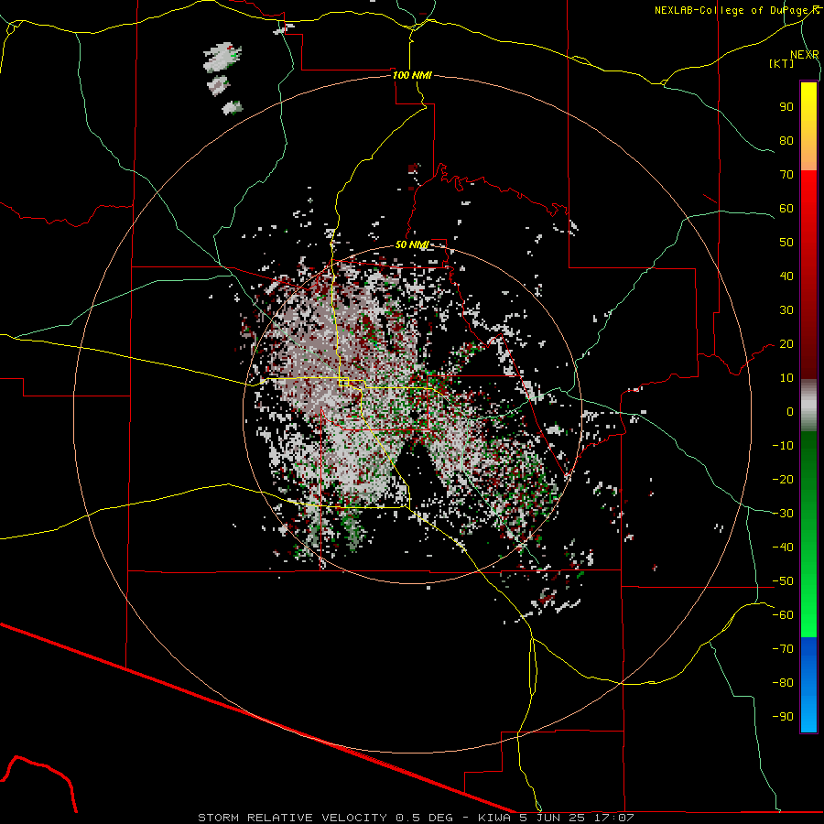The width and height of the screenshot is (824, 824).
Task: Click the 0 value on the velocity scale
Action: pyautogui.click(x=790, y=411)
